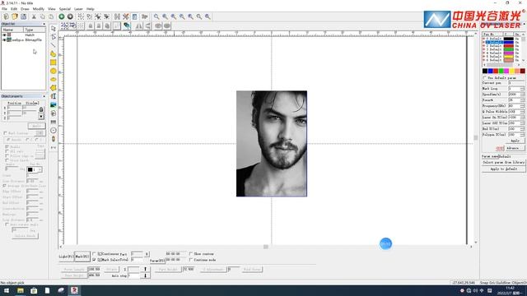The height and width of the screenshot is (296, 527).
Task: Click Select param from library button
Action: pyautogui.click(x=503, y=163)
